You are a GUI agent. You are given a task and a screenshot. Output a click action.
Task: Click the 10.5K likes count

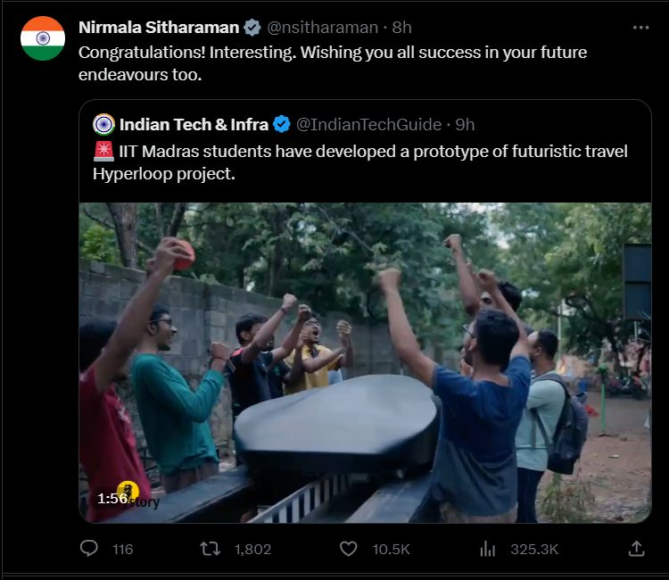[x=391, y=549]
